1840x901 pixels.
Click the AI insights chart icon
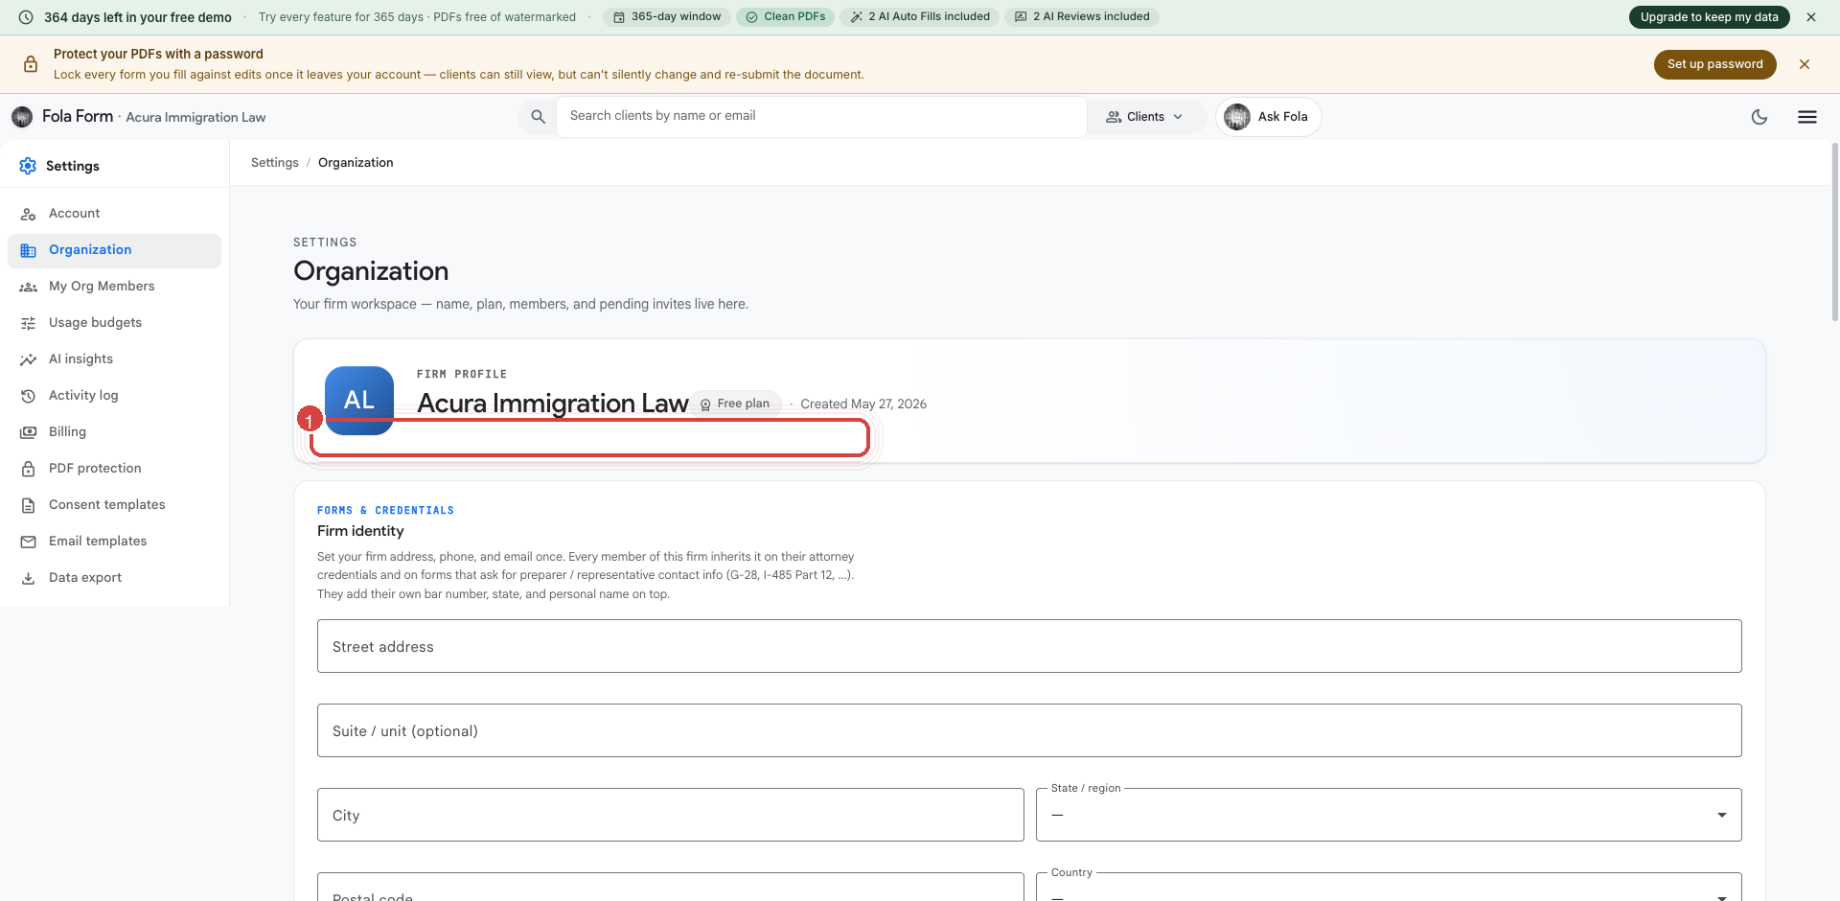(x=29, y=359)
